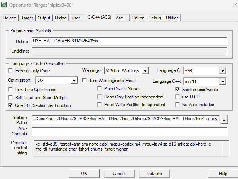
Task: Open the Warnings dropdown arrow
Action: click(x=145, y=71)
